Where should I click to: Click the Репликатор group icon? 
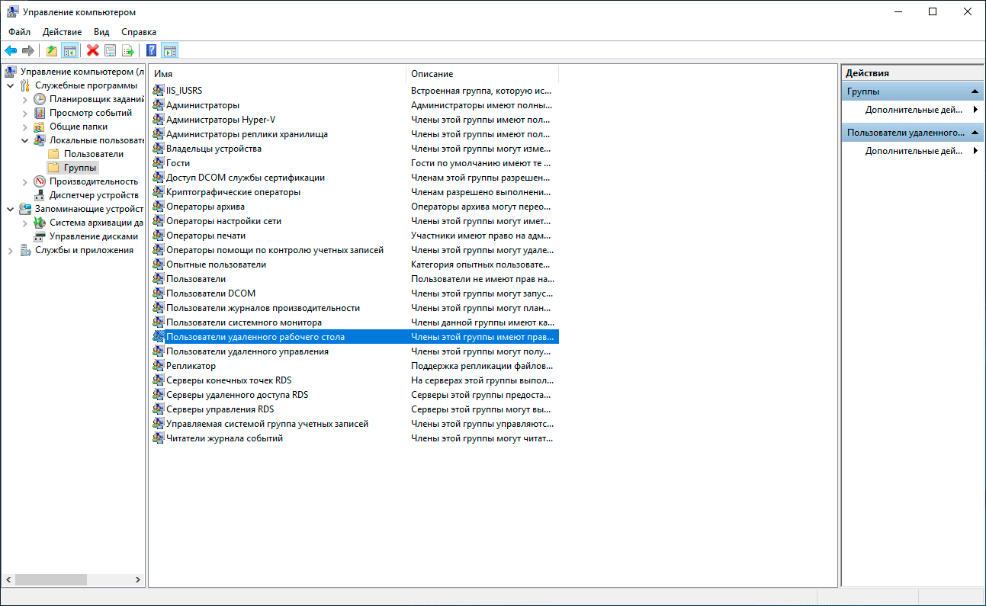point(159,366)
